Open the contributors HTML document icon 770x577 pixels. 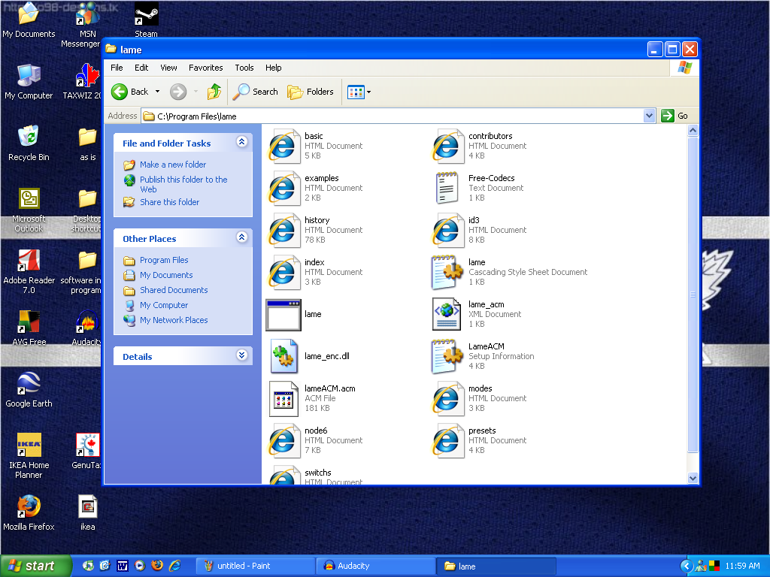pos(448,147)
